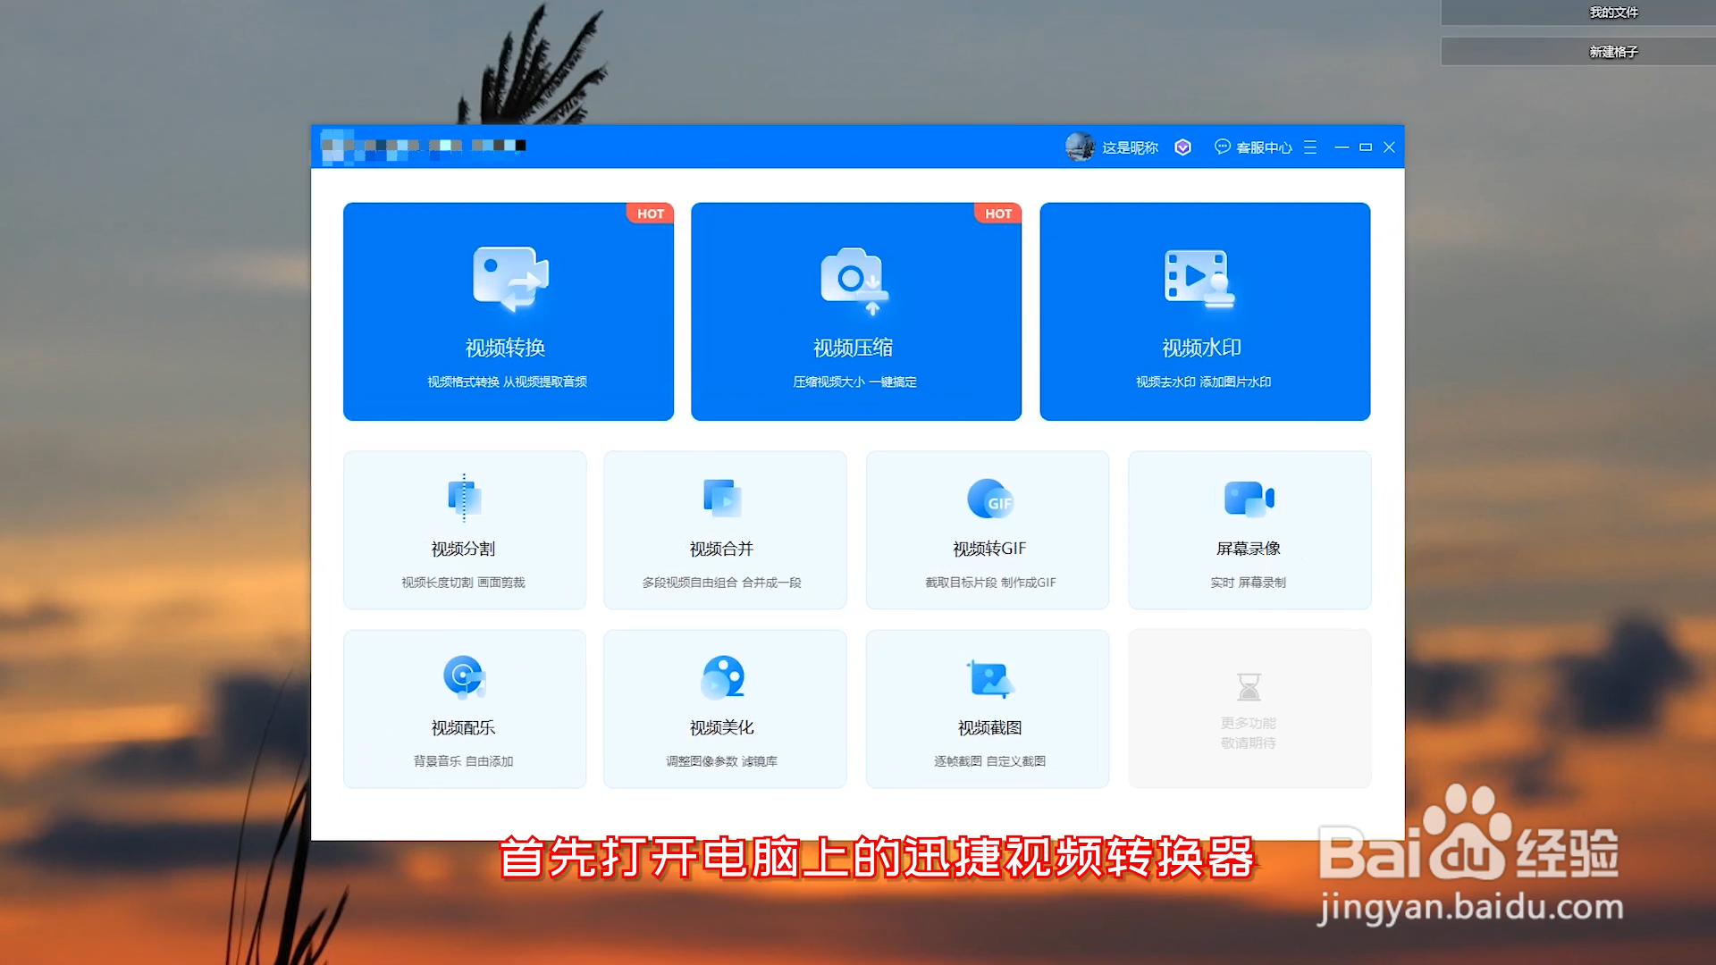Screen dimensions: 1716x965
Task: Open the 视频截图 screenshot icon
Action: (989, 679)
